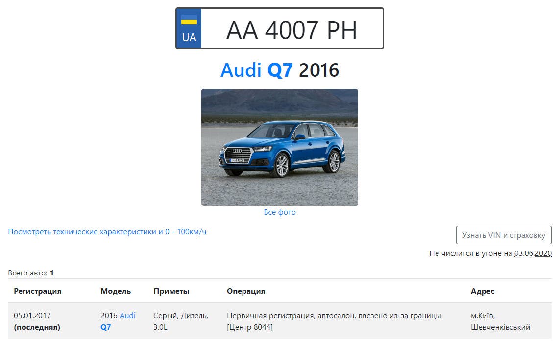Viewport: 559px width, 342px height.
Task: Click the Модель column header
Action: [116, 291]
